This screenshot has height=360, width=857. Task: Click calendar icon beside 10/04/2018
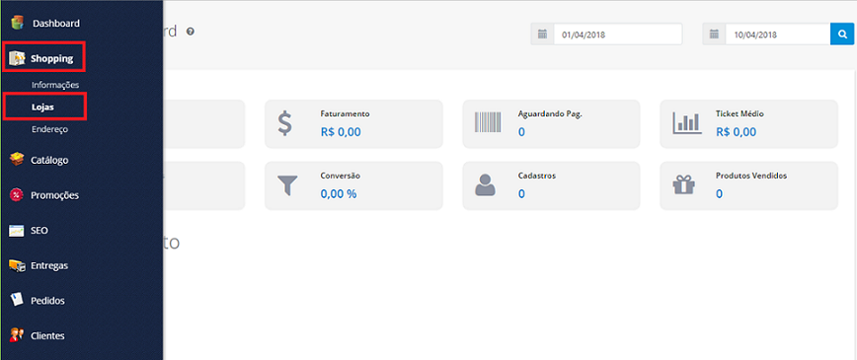(714, 35)
